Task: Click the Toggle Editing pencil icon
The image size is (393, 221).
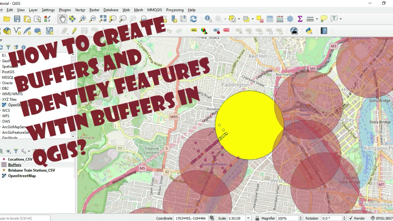Action: [74, 31]
